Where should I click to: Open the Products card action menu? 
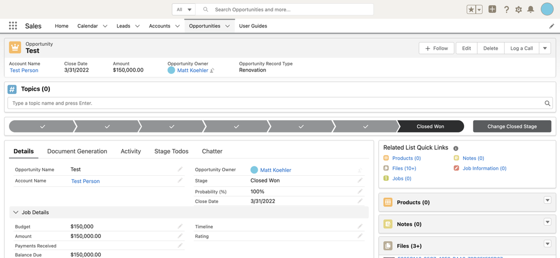(x=548, y=200)
